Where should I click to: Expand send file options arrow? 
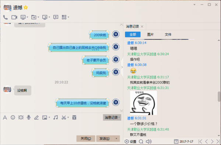click(38, 17)
